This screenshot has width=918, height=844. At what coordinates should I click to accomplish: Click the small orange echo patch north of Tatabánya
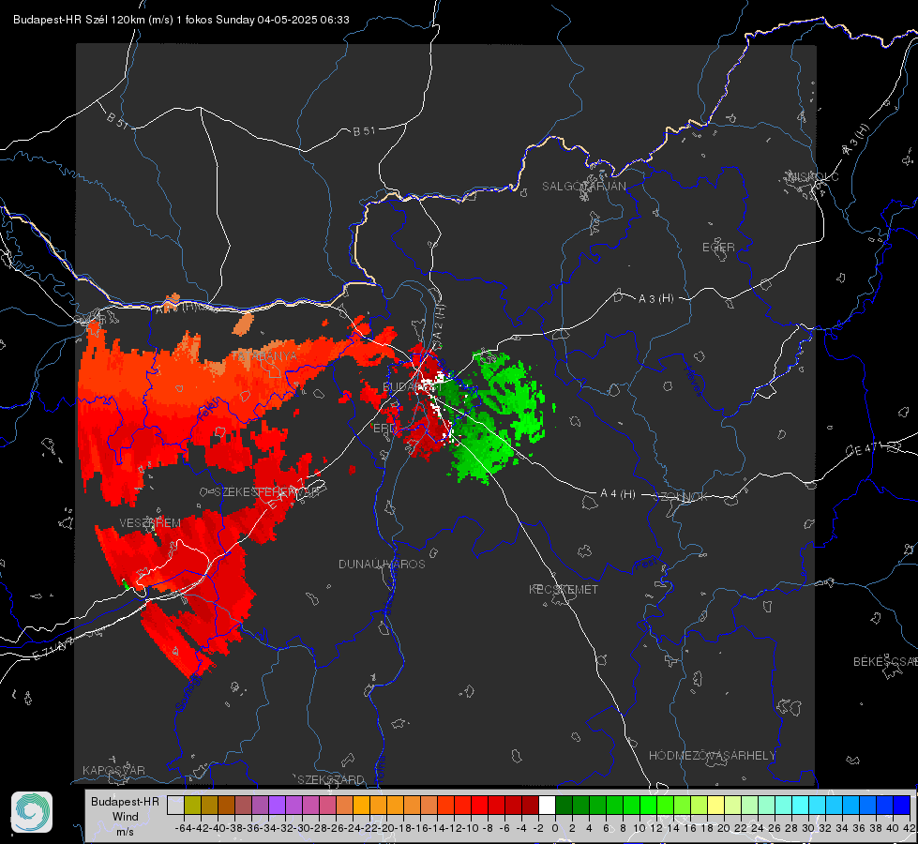click(x=244, y=324)
